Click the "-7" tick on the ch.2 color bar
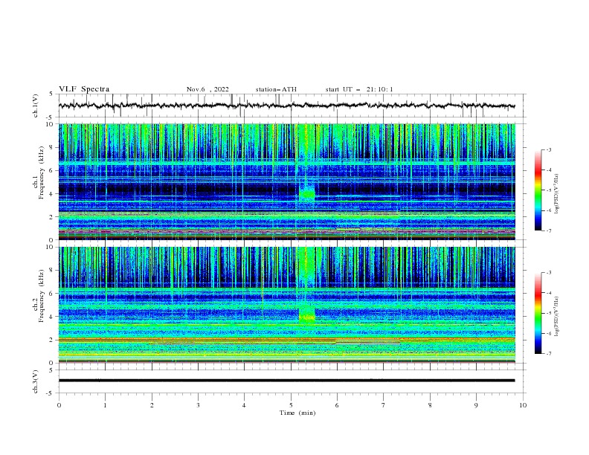Viewport: 589px width, 455px height. click(549, 353)
